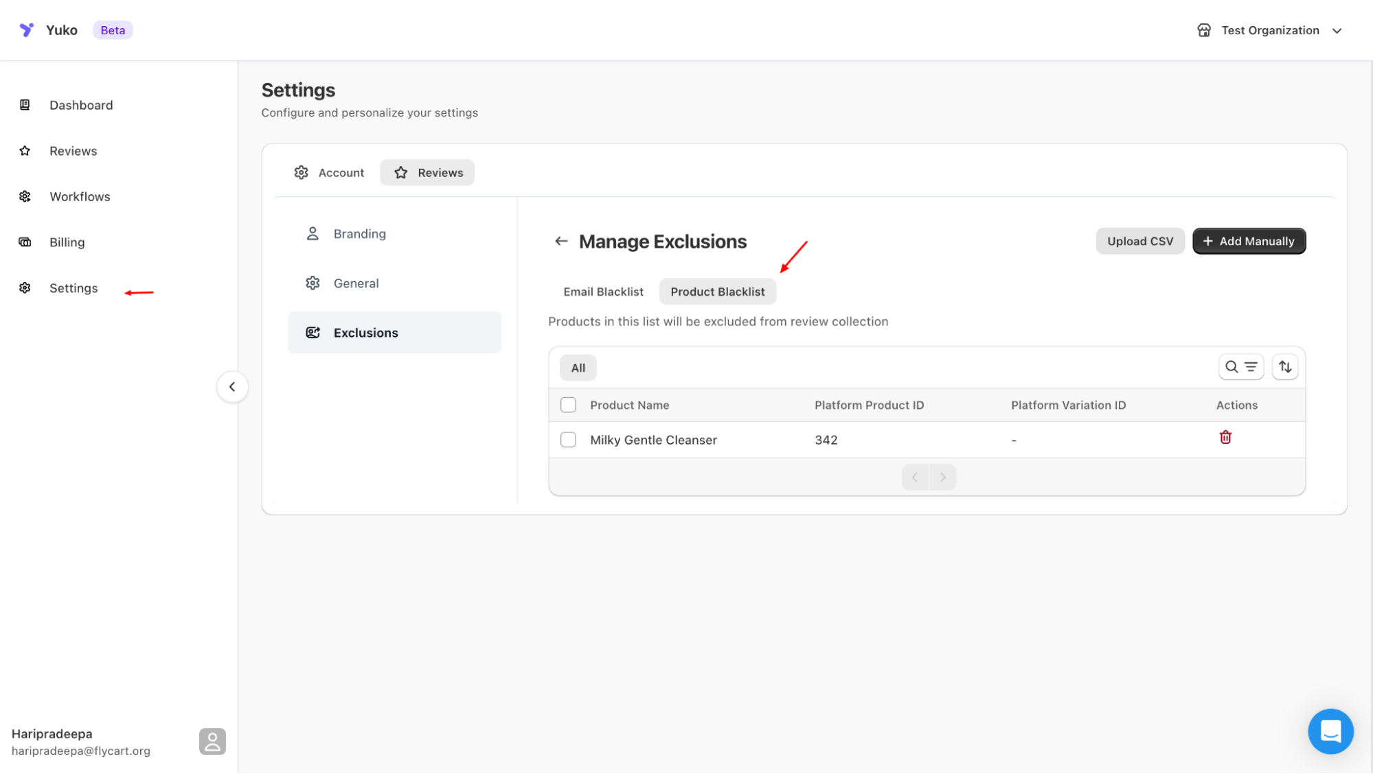Go back using arrow beside Manage Exclusions

(x=561, y=242)
